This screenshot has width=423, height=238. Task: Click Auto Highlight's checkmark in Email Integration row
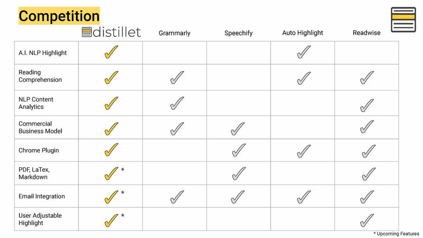pyautogui.click(x=303, y=198)
